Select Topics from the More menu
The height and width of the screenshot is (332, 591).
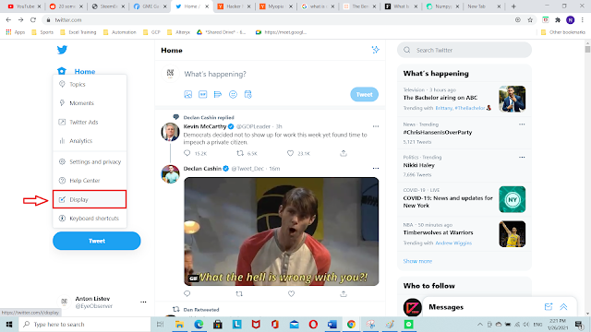click(90, 84)
